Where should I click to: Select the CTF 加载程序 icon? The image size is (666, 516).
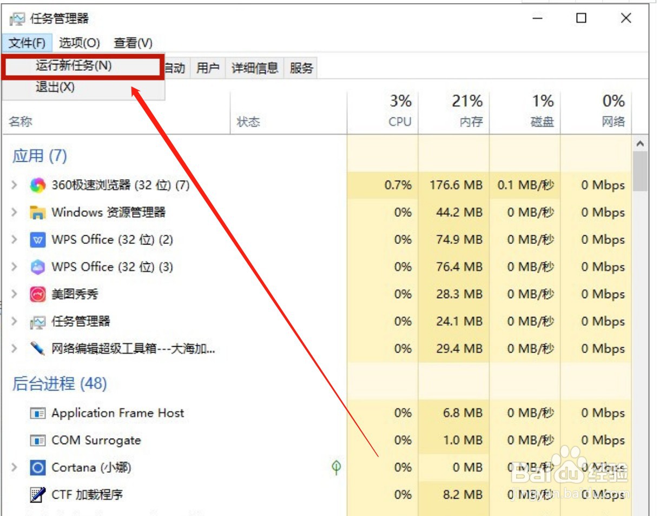pos(38,494)
